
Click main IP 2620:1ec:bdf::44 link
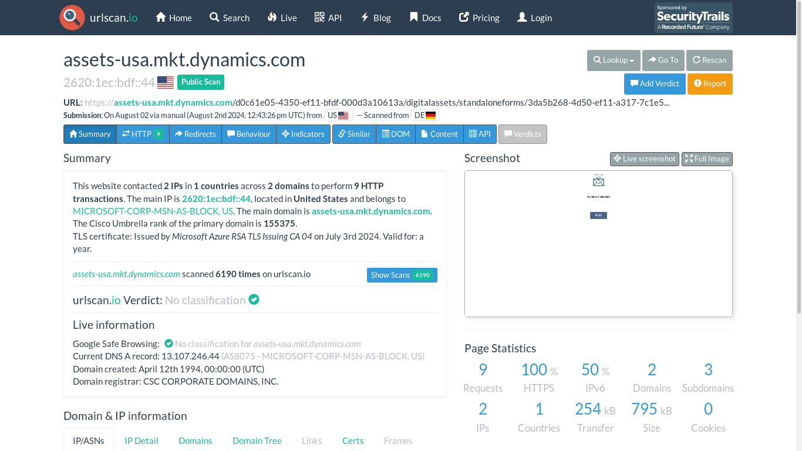(x=216, y=198)
